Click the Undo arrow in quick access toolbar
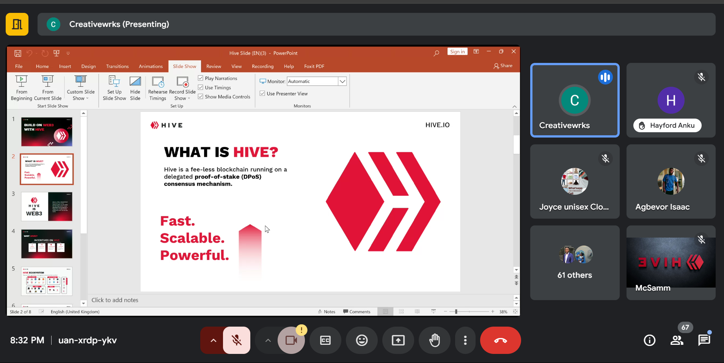The width and height of the screenshot is (724, 363). tap(30, 53)
